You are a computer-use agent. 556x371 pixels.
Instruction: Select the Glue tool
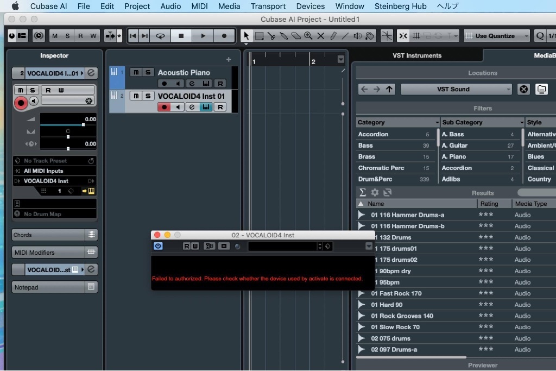tap(283, 36)
